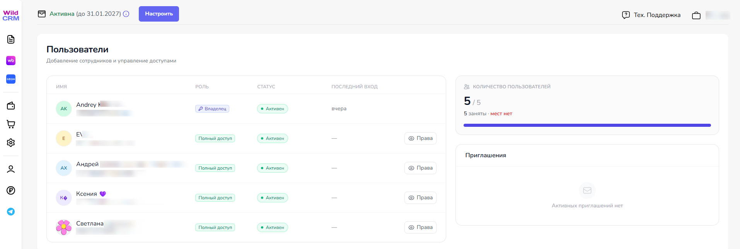Click the AK avatar of Andrey

(x=64, y=109)
